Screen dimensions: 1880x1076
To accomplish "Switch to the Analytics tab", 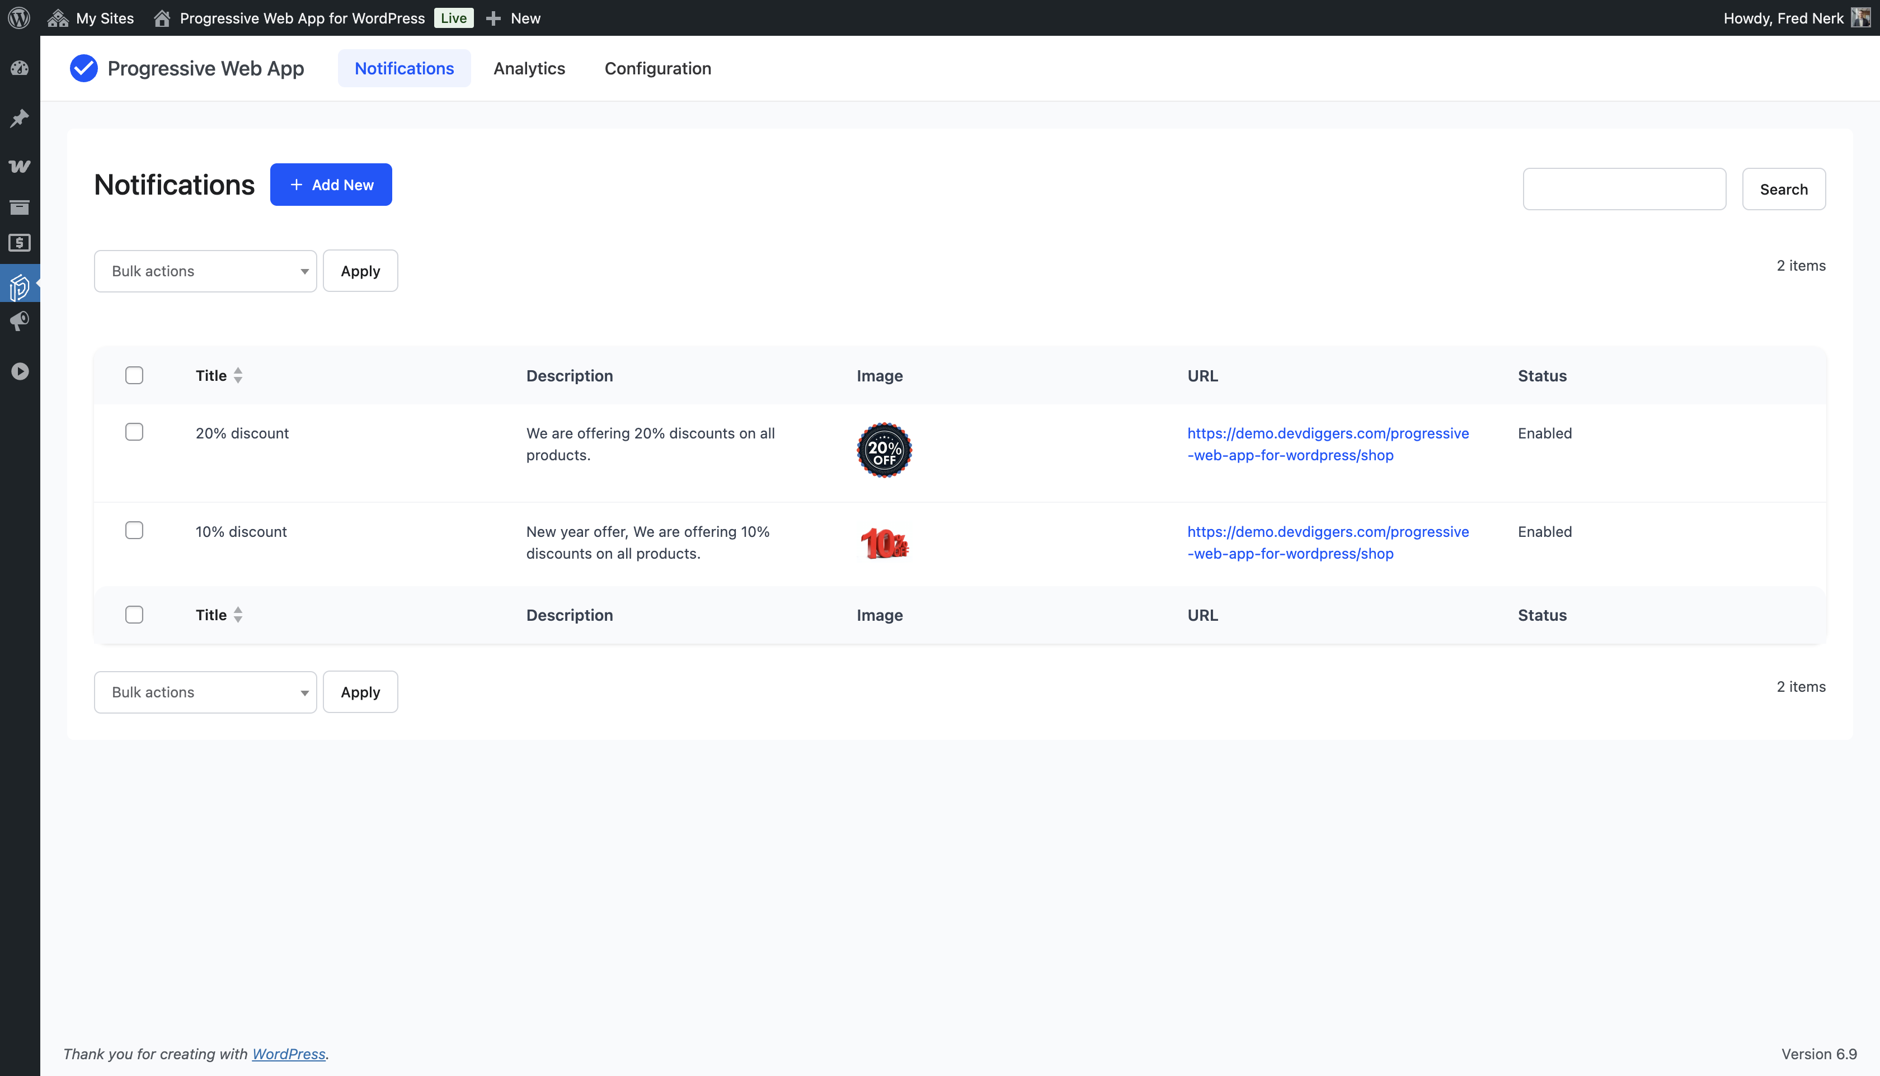I will [529, 68].
